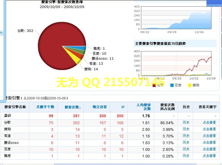Click 点击查看 in 雅虎 row
222x165 pixels.
click(x=209, y=156)
